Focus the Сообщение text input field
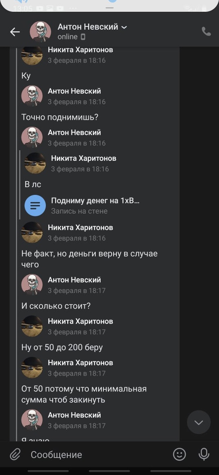The image size is (219, 475). [97, 454]
